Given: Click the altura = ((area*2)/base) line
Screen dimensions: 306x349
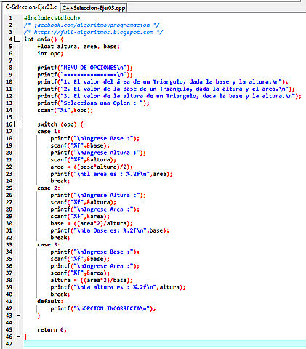Looking at the screenshot, I should tap(92, 280).
